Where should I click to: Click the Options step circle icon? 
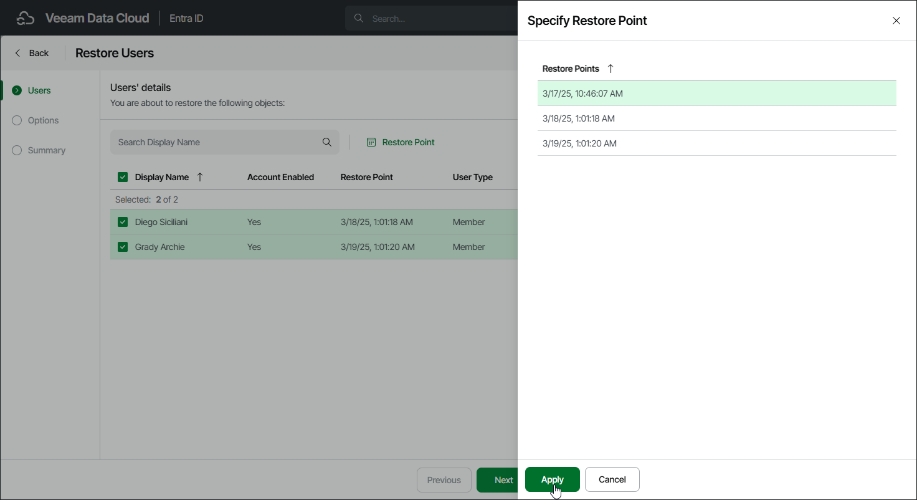pos(17,120)
